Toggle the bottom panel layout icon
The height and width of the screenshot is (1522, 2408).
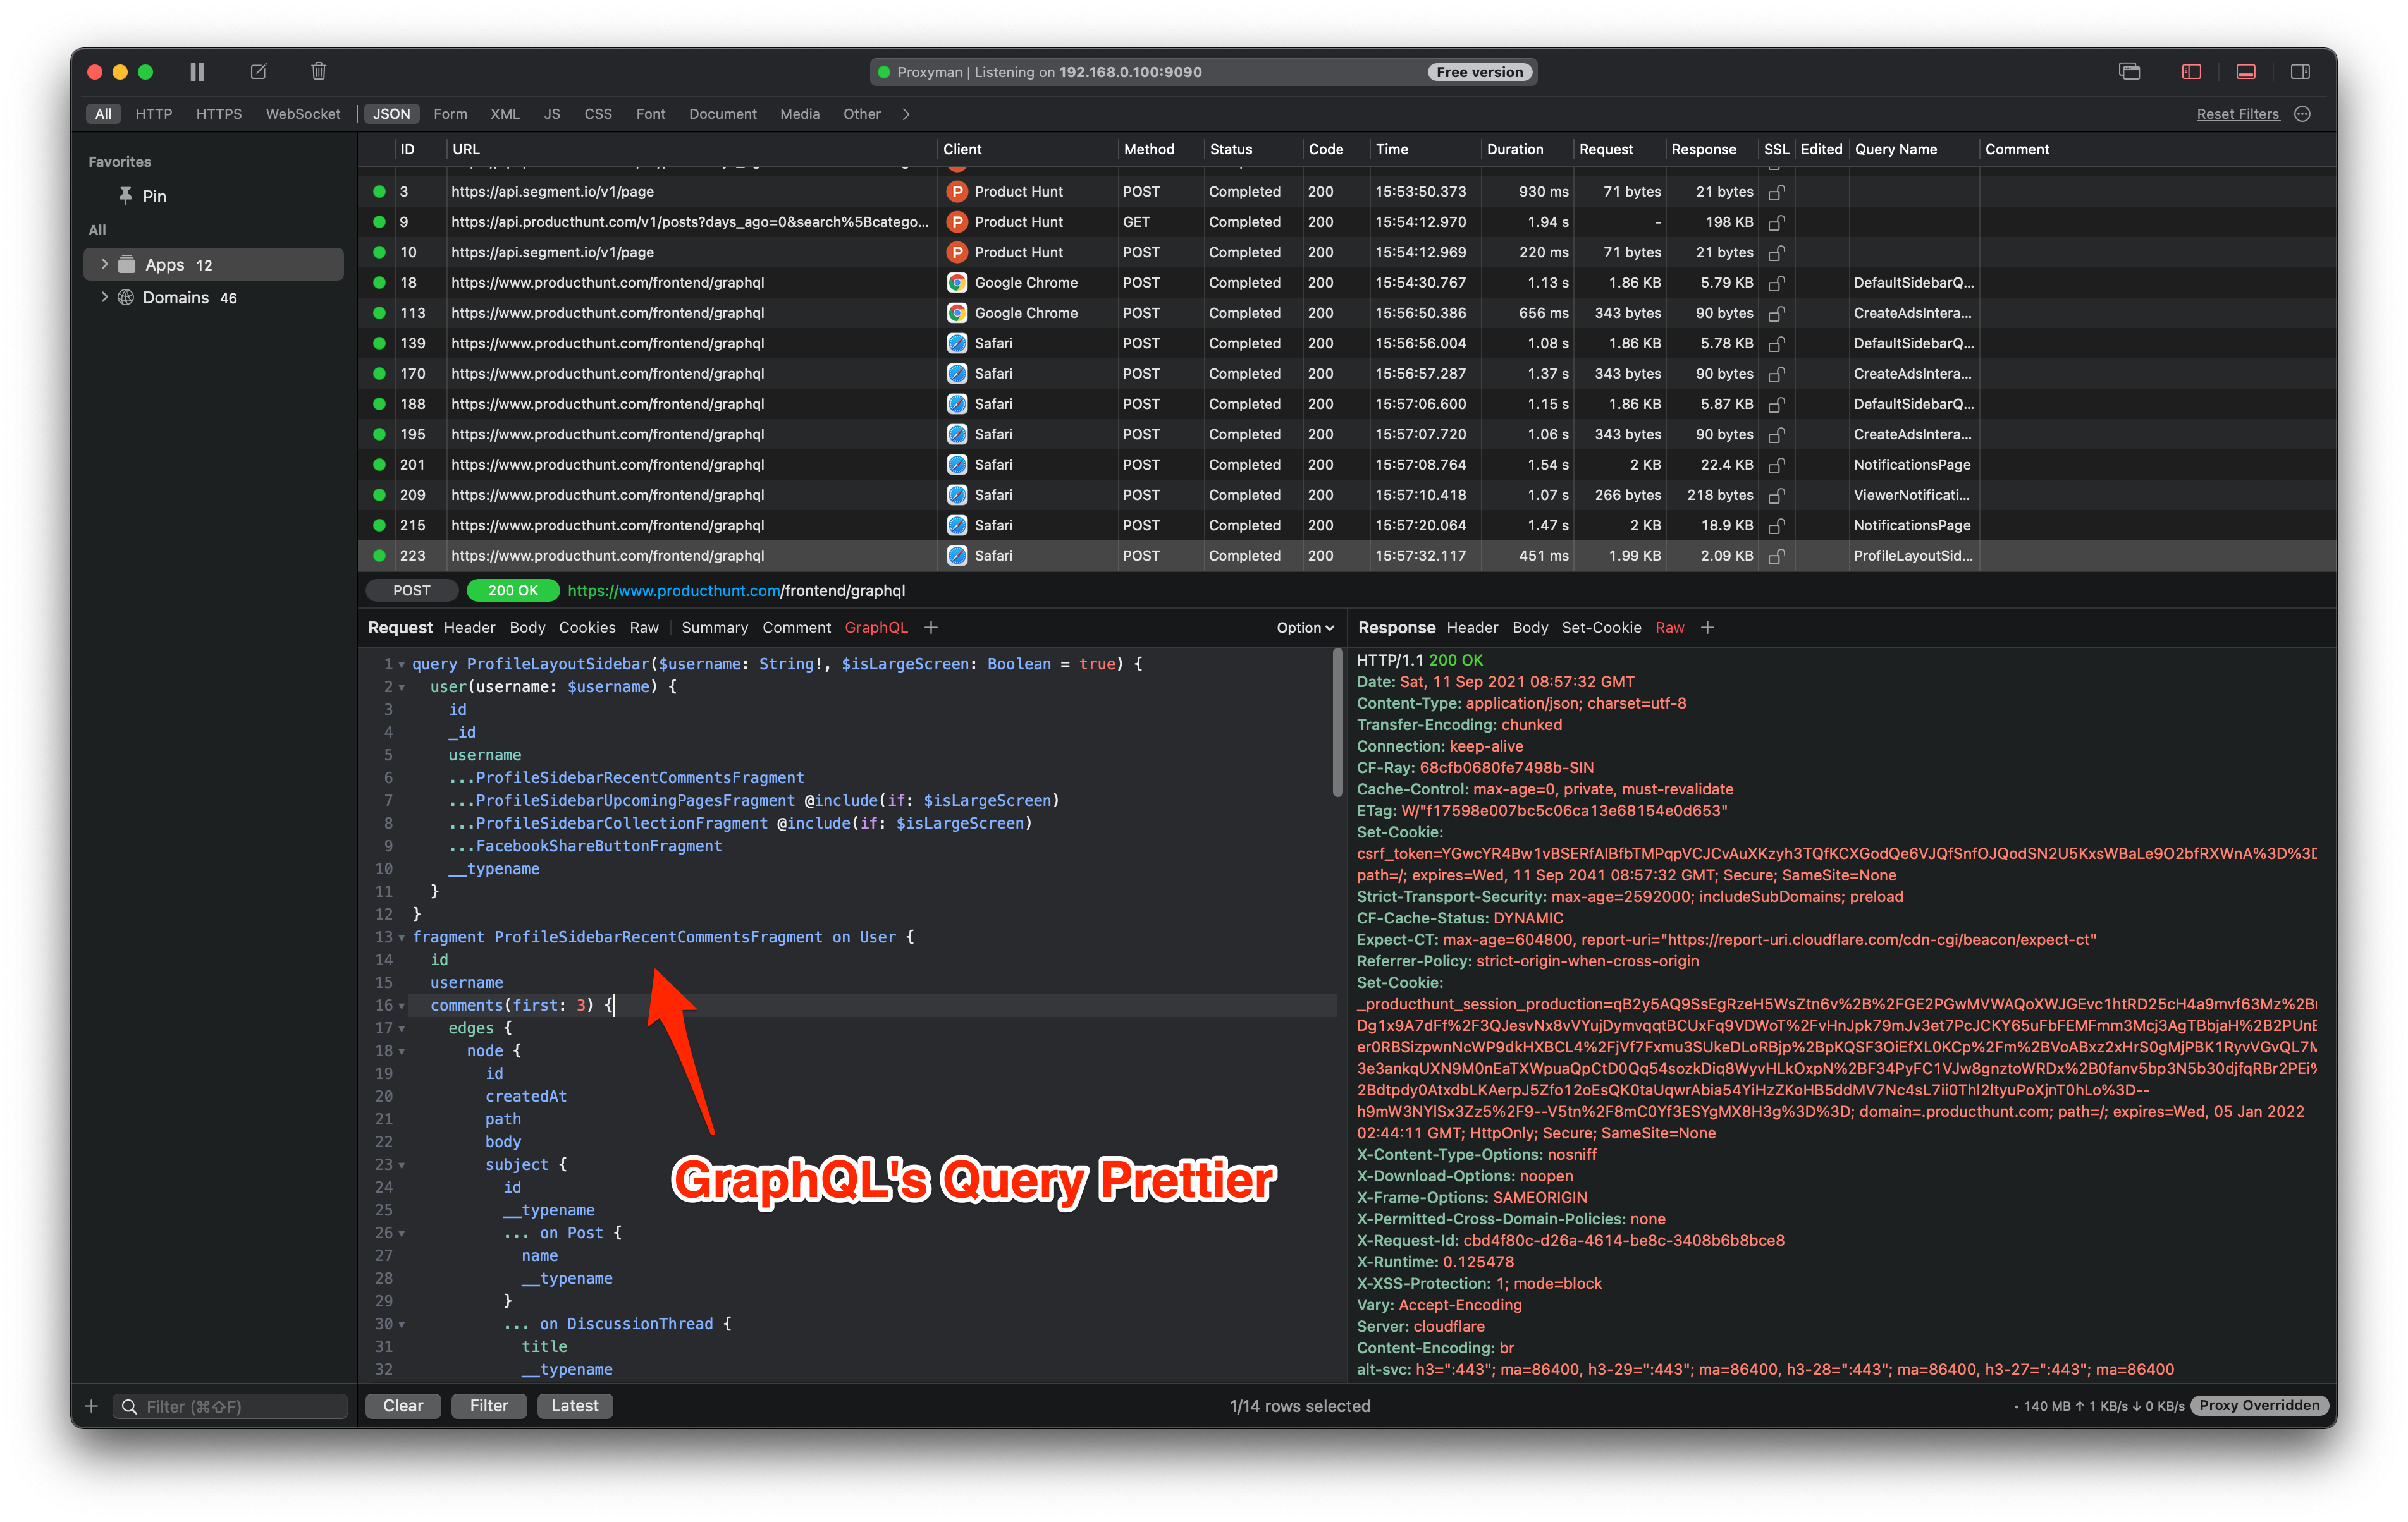click(2246, 72)
